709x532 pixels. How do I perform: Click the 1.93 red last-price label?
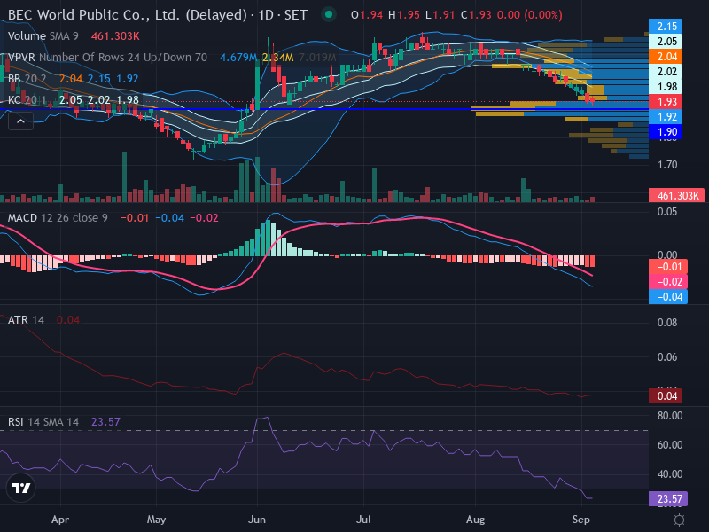coord(666,102)
